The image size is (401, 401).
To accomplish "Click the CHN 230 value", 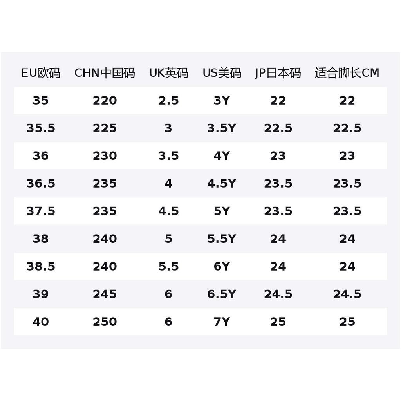I will pos(105,156).
